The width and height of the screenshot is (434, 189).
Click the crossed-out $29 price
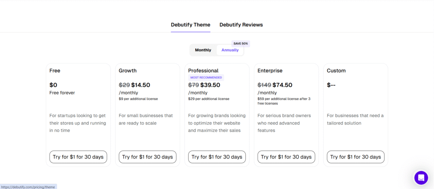point(124,85)
